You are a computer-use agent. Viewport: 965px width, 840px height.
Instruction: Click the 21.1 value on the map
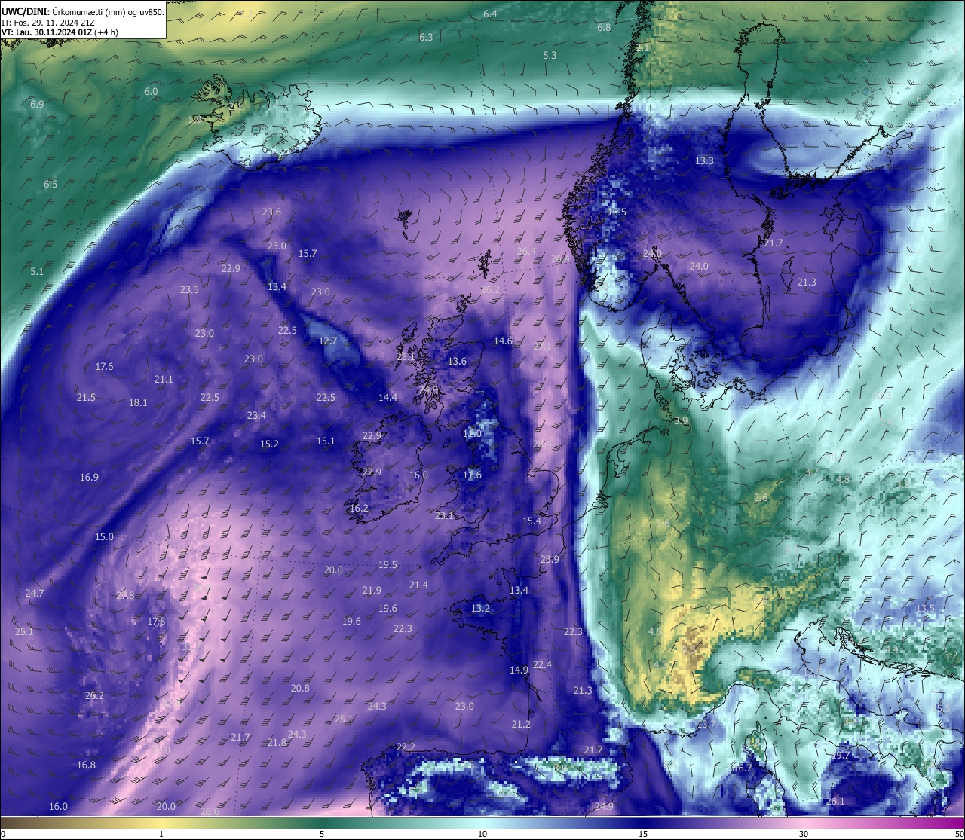click(164, 380)
